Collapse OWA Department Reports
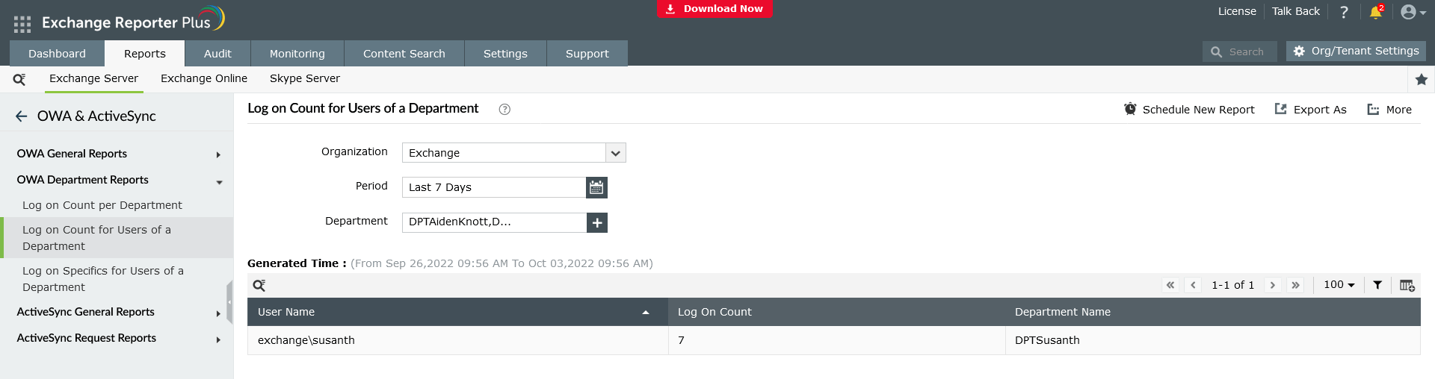 (117, 180)
